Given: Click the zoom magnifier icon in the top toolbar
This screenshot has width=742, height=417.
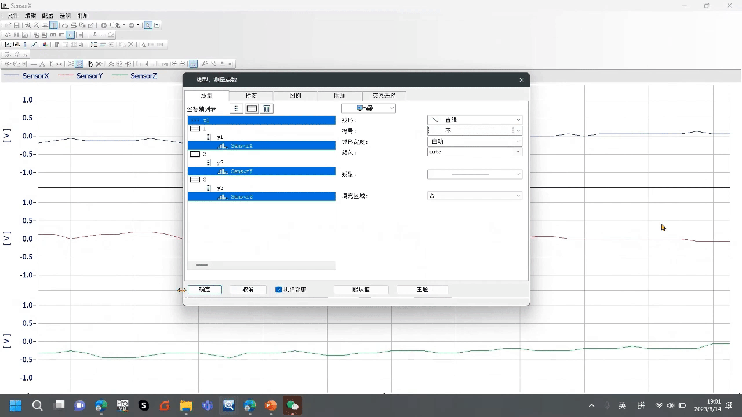Looking at the screenshot, I should point(28,25).
